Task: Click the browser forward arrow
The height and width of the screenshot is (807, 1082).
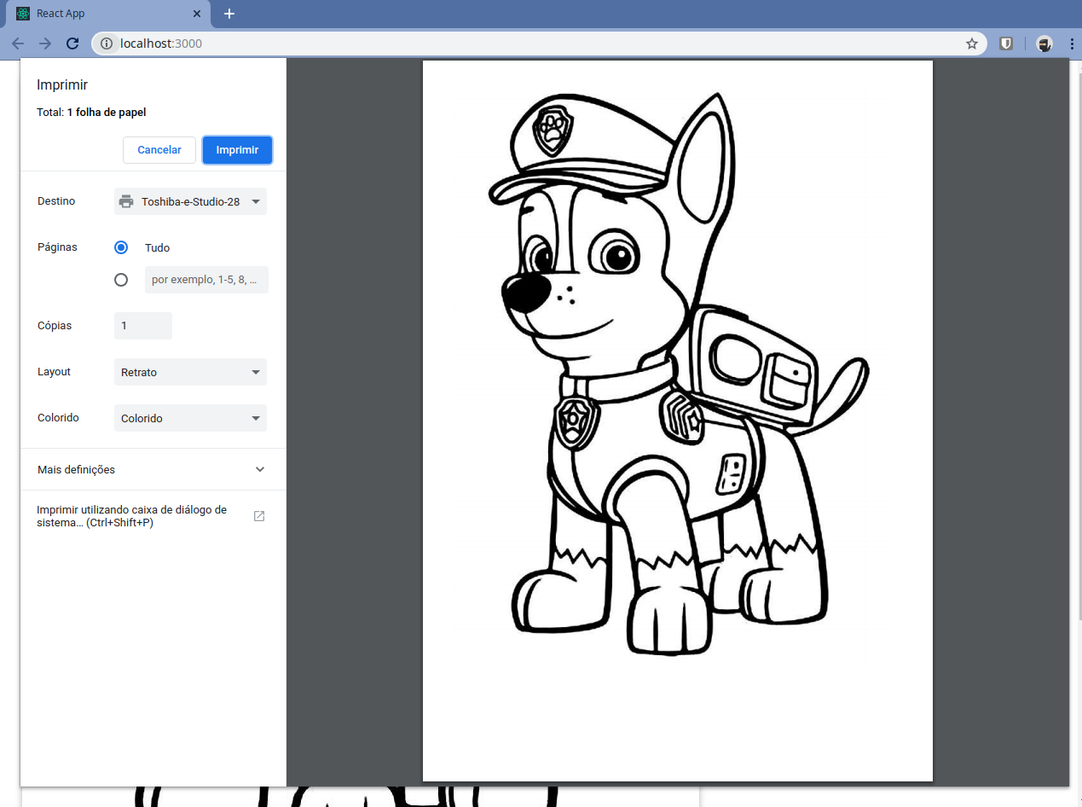Action: pos(45,44)
